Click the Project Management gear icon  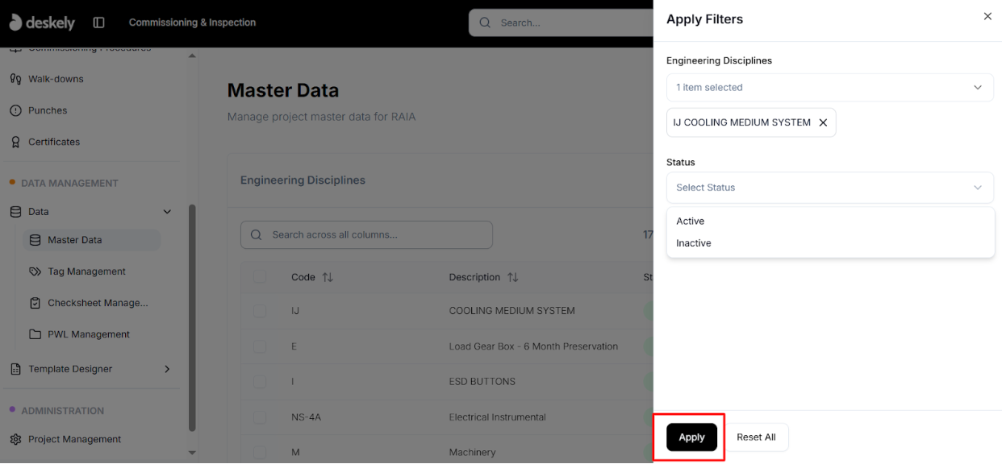(18, 439)
